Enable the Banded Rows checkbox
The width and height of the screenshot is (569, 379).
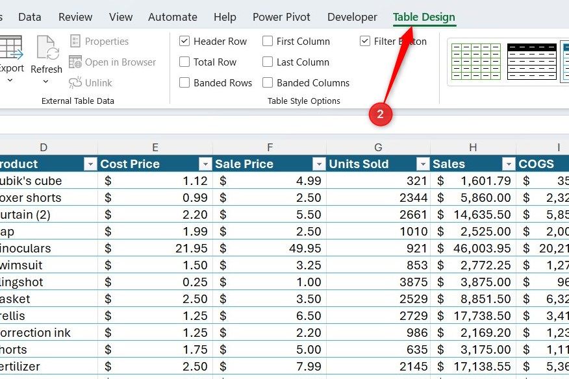pyautogui.click(x=184, y=82)
